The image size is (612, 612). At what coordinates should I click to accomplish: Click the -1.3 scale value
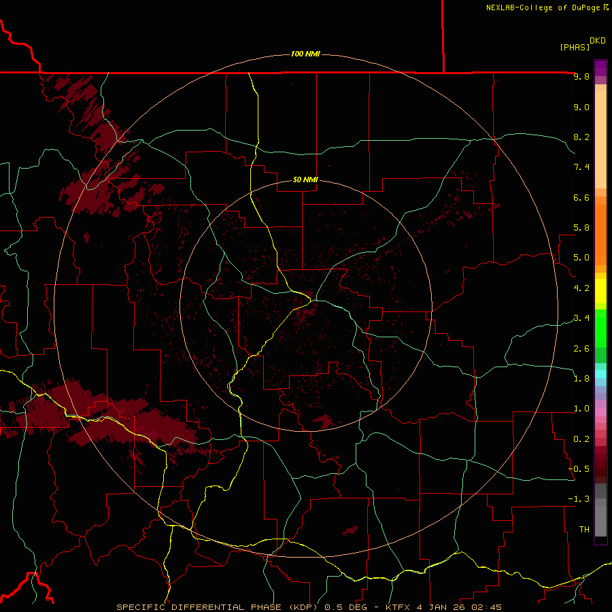click(x=579, y=500)
